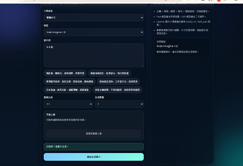243x166 pixels.
Task: Open the 介面語言 dropdown showing 繁體中文
Action: [x=93, y=18]
